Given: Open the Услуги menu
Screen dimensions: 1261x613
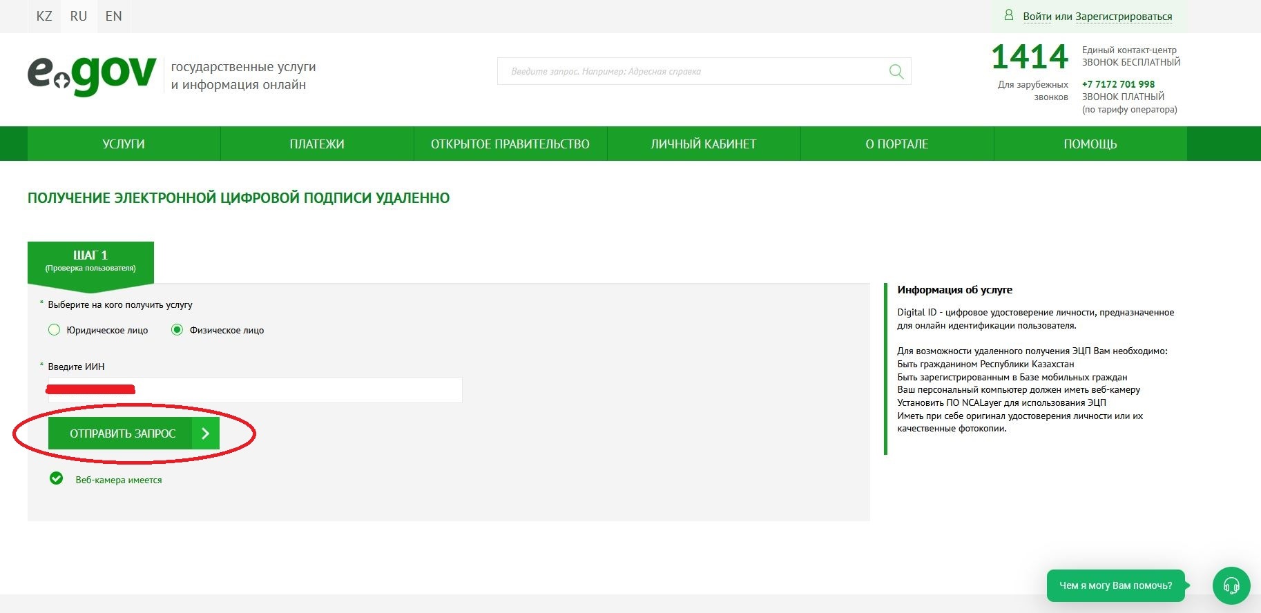Looking at the screenshot, I should tap(124, 144).
